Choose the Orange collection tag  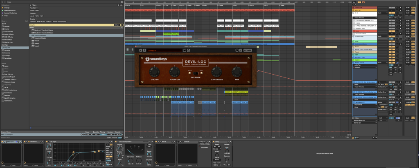(x=7, y=7)
